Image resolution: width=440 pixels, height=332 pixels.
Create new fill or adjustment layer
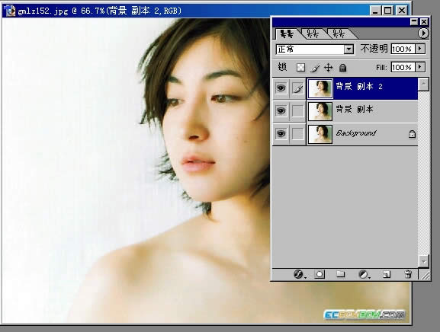pos(364,274)
